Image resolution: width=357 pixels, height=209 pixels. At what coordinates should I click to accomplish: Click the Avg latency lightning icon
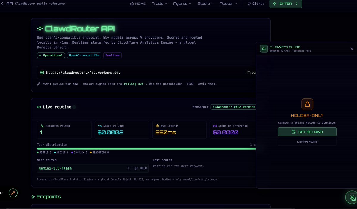coord(158,126)
